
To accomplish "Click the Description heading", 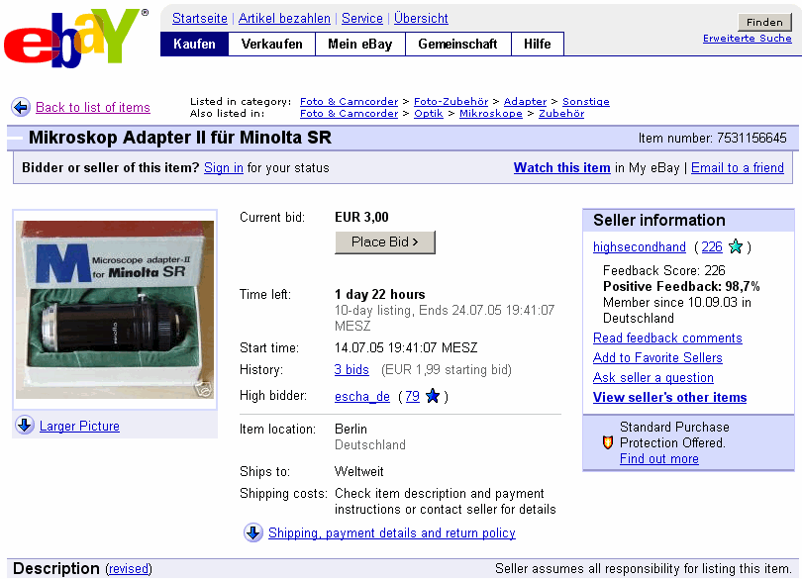I will tap(56, 569).
